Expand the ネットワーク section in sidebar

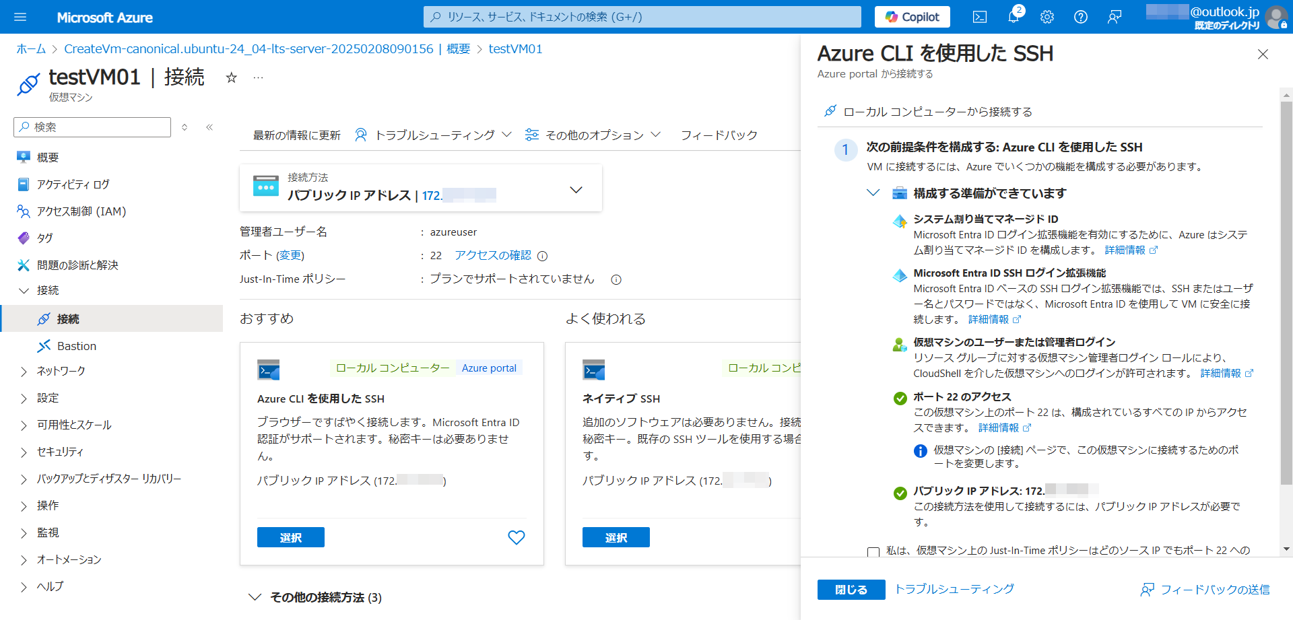pyautogui.click(x=24, y=372)
